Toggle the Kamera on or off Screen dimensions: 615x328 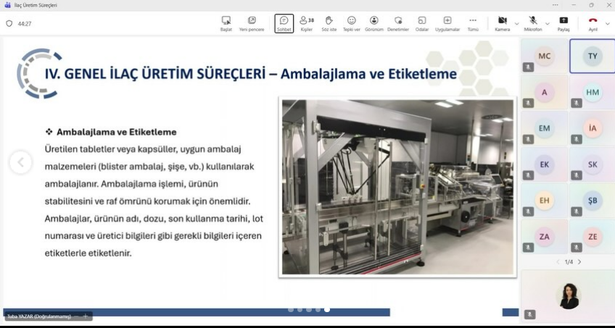click(502, 23)
